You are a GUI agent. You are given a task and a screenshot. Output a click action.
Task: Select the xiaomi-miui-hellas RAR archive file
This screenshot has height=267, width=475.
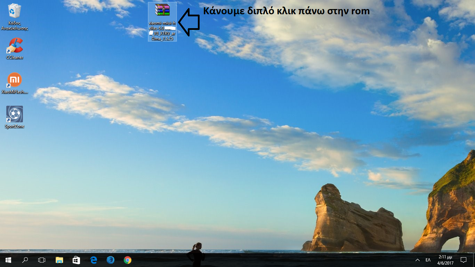point(162,22)
